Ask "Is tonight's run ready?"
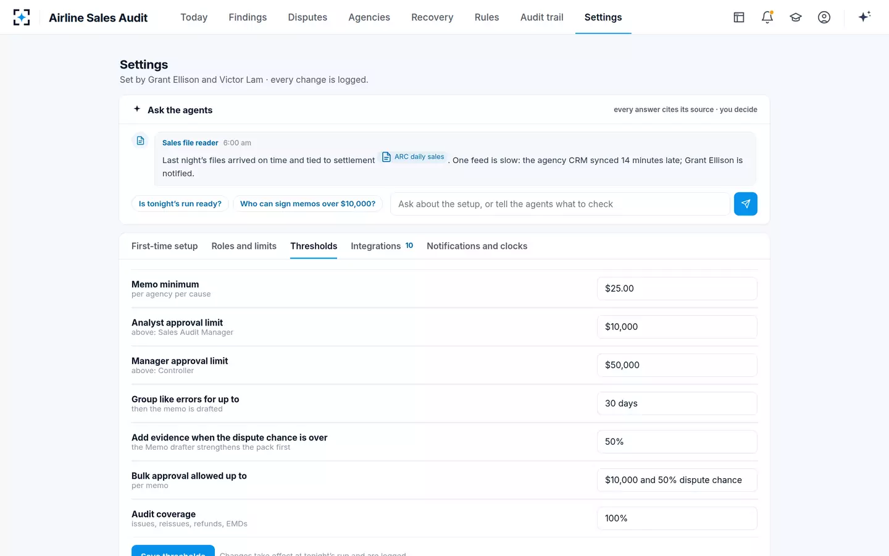 (180, 204)
